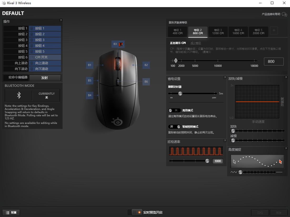290x217 pixels.
Task: Switch to 等级 5 2000 CPI tab
Action: click(258, 32)
